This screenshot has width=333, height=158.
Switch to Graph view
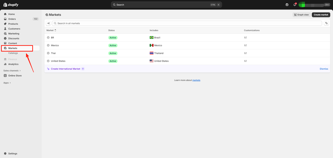tap(301, 15)
